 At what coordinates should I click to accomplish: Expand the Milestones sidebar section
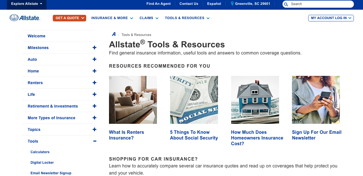94,48
